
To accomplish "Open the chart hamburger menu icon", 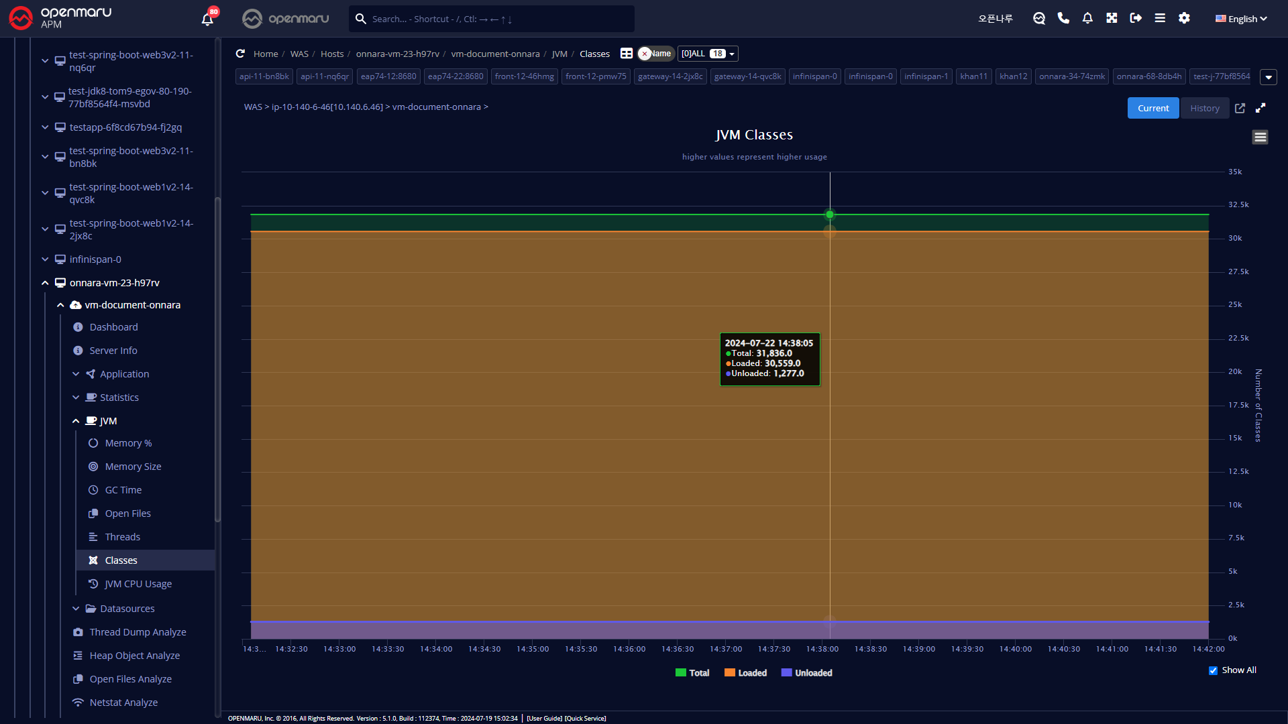I will 1260,137.
